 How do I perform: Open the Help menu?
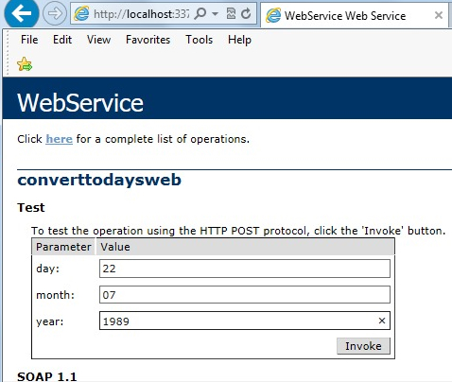pyautogui.click(x=239, y=40)
